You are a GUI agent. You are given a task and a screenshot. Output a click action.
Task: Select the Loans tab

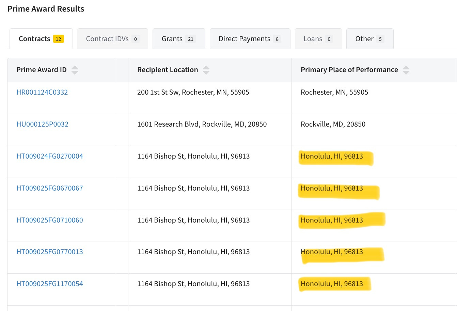coord(318,39)
